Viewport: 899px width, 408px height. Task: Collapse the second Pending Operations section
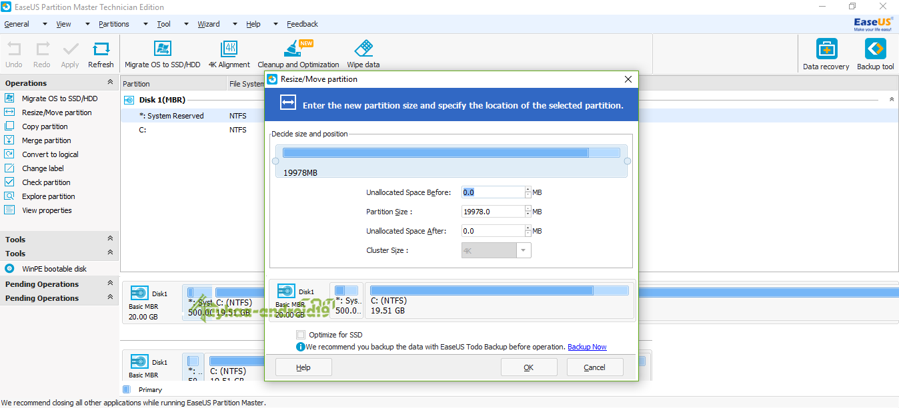pyautogui.click(x=110, y=298)
